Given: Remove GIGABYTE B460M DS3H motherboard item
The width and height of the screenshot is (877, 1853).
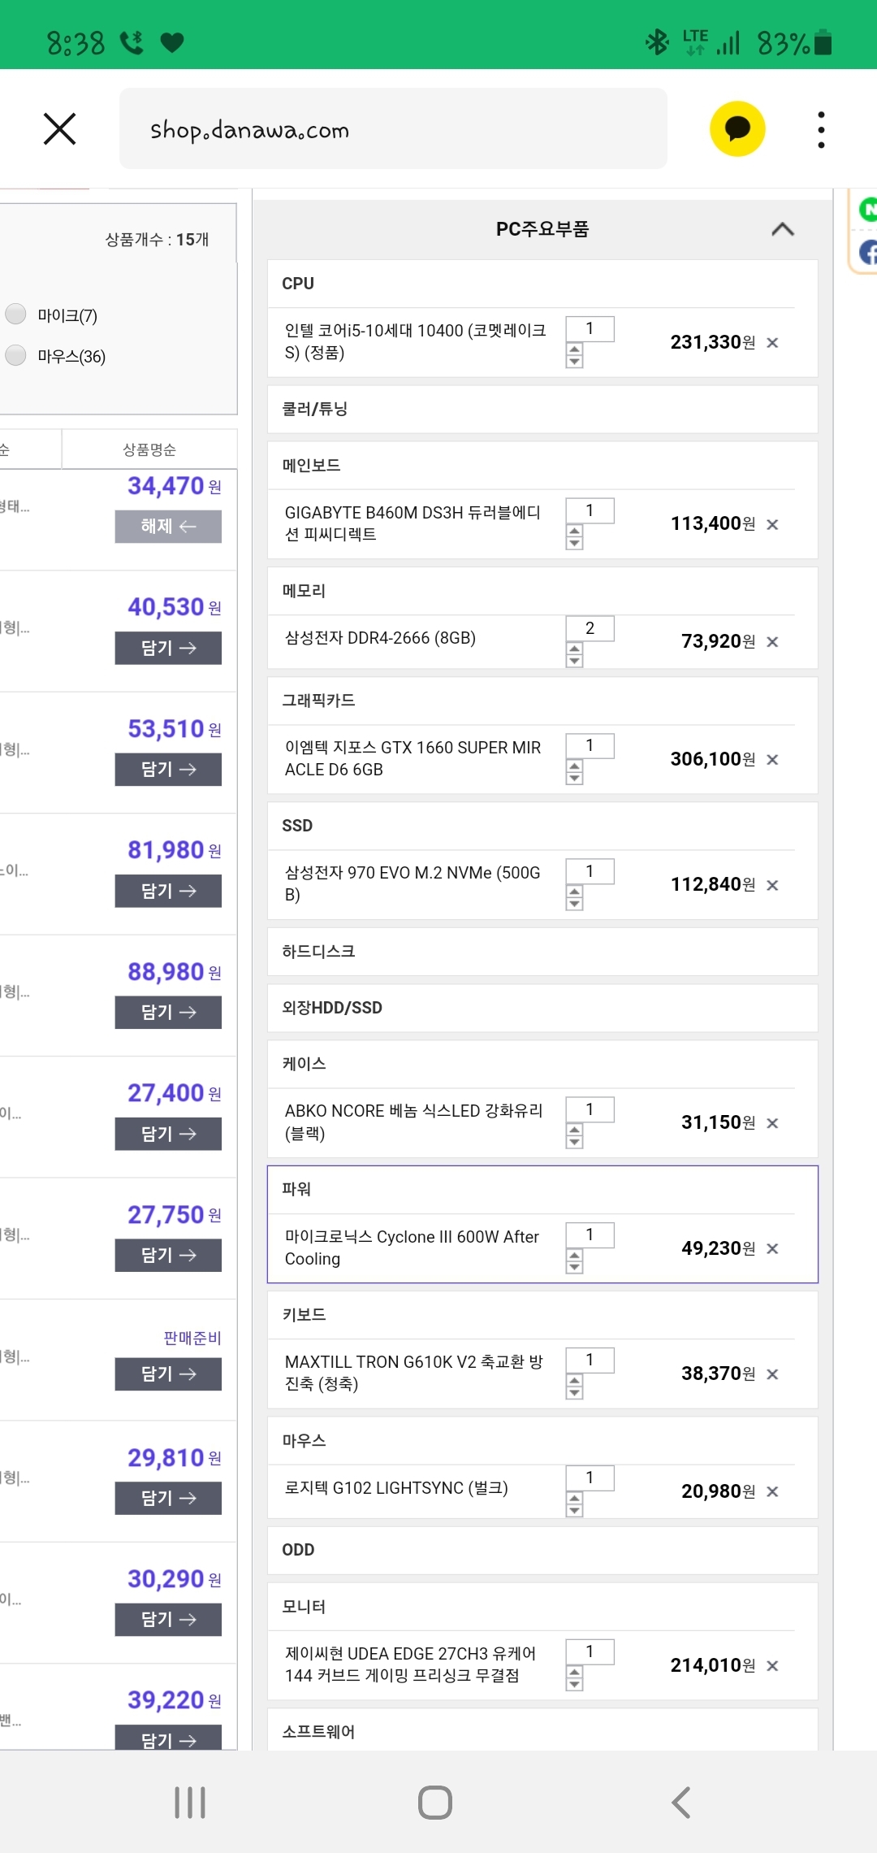Looking at the screenshot, I should click(772, 525).
